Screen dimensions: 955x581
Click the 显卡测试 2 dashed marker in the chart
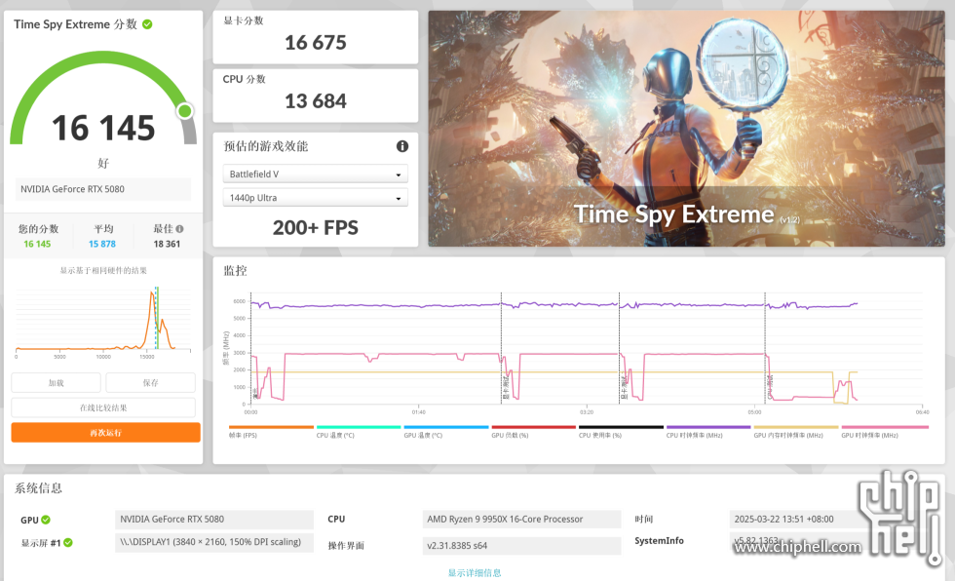pos(620,347)
